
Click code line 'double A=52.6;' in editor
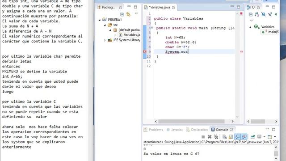pyautogui.click(x=181, y=42)
